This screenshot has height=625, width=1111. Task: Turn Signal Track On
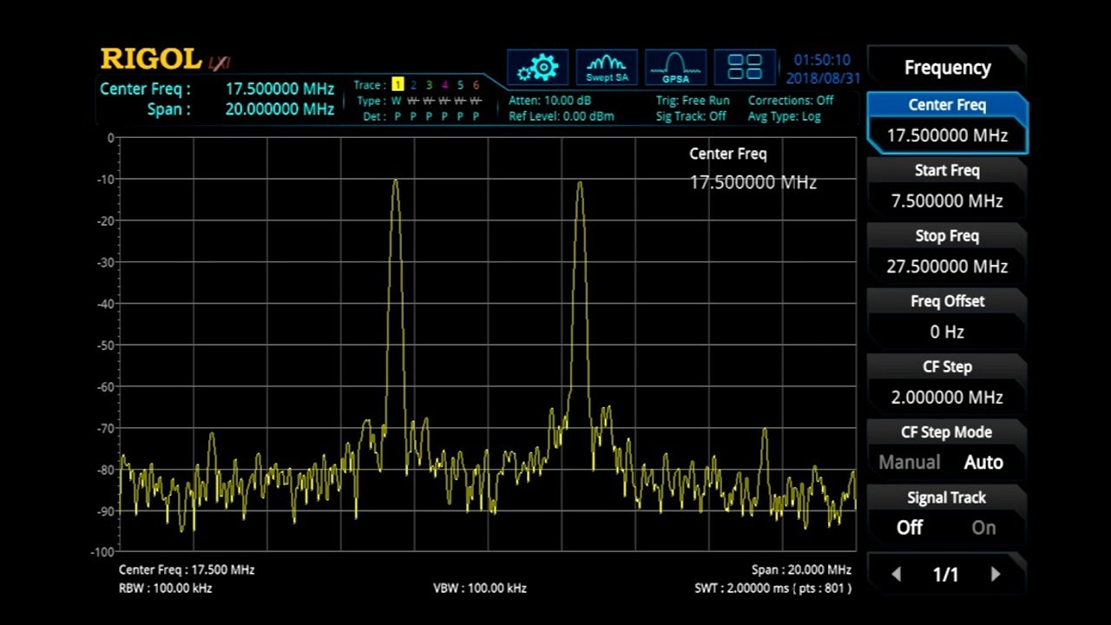point(983,528)
